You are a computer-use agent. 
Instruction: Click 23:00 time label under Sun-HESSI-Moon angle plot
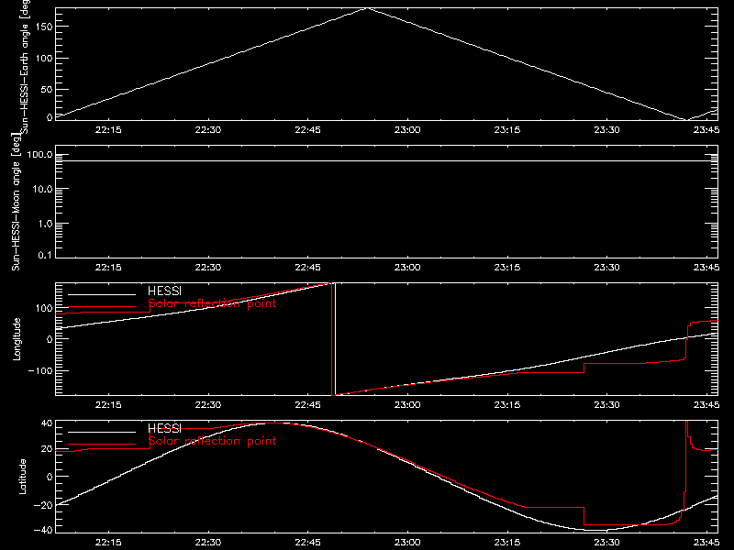click(x=407, y=268)
